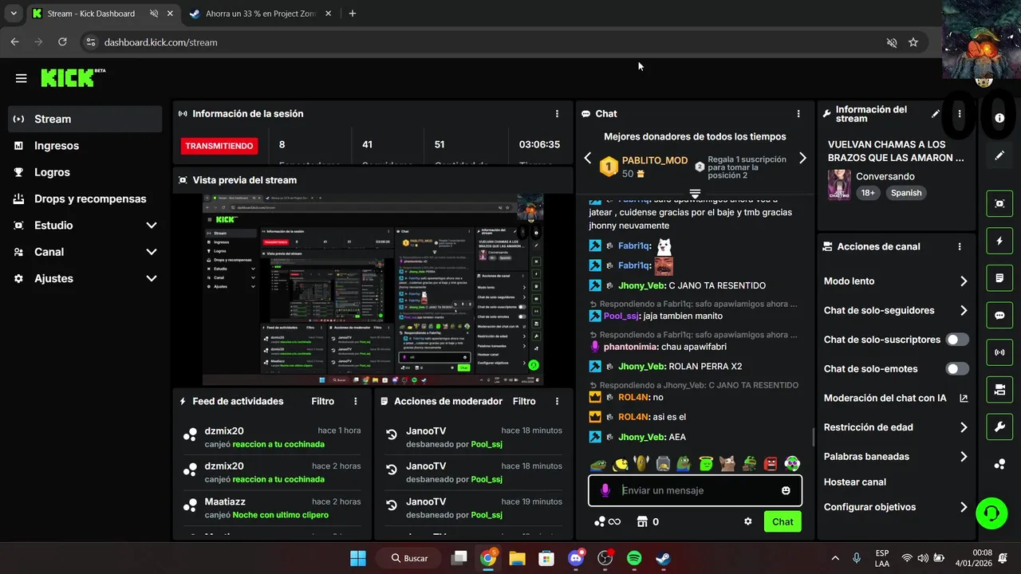1021x574 pixels.
Task: Edit stream info via pencil icon in panel header
Action: [x=936, y=114]
